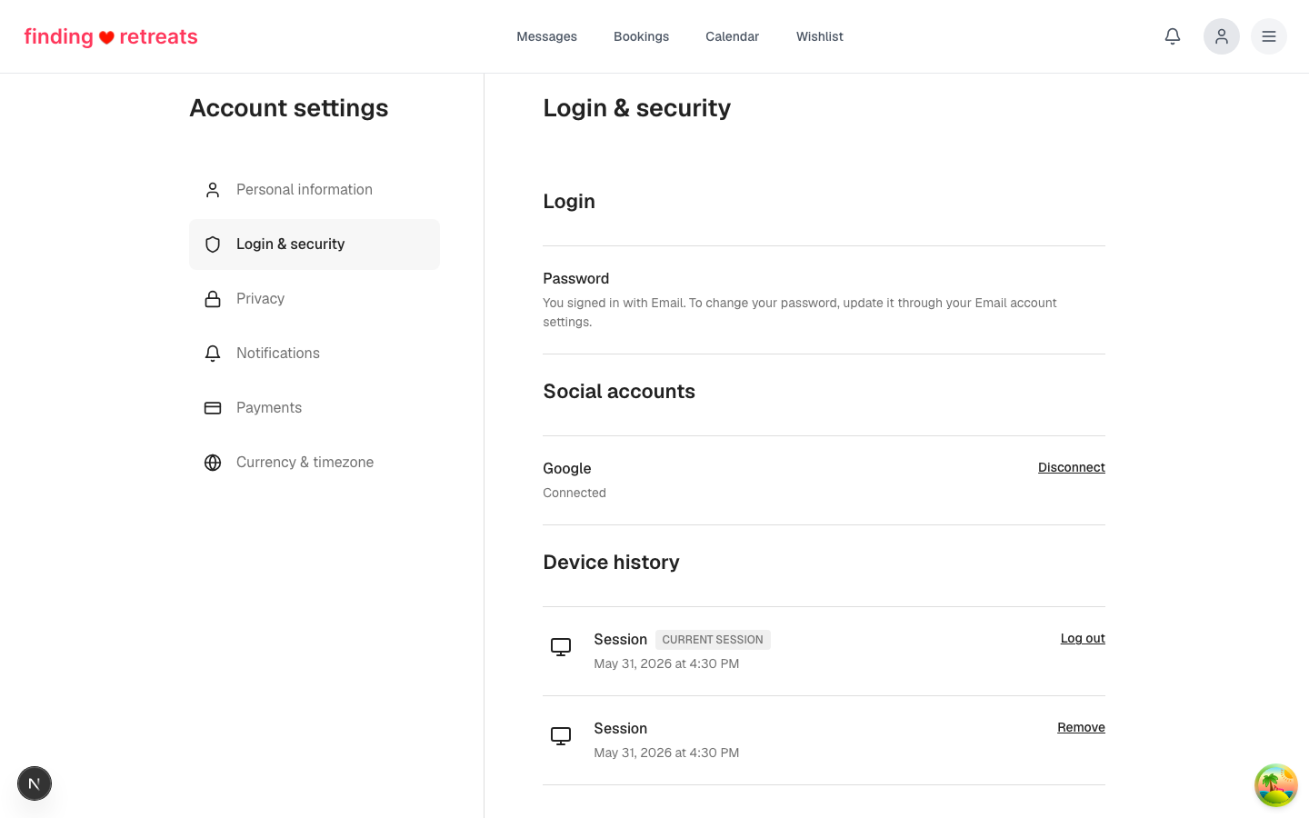Viewport: 1309px width, 818px height.
Task: Select Currency & timezone settings
Action: pyautogui.click(x=315, y=463)
